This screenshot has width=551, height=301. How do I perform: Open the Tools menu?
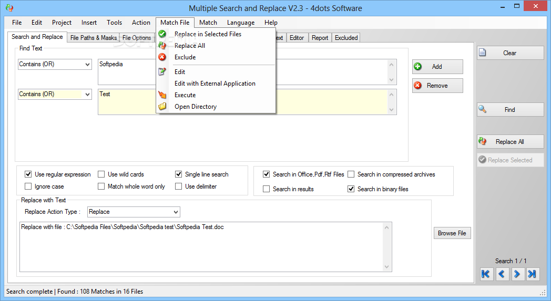pos(114,23)
